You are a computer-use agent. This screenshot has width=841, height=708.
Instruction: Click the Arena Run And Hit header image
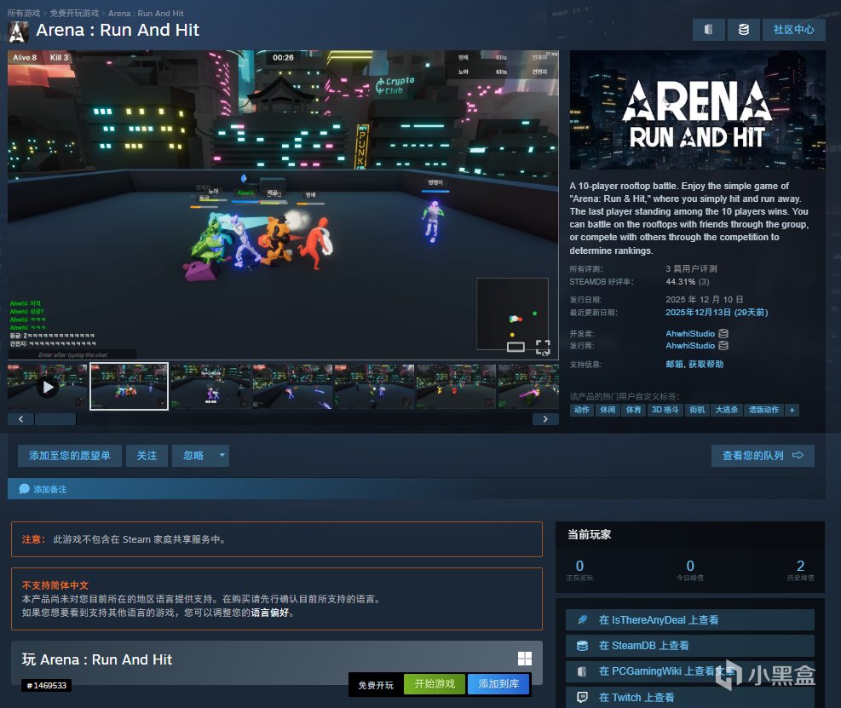click(697, 110)
